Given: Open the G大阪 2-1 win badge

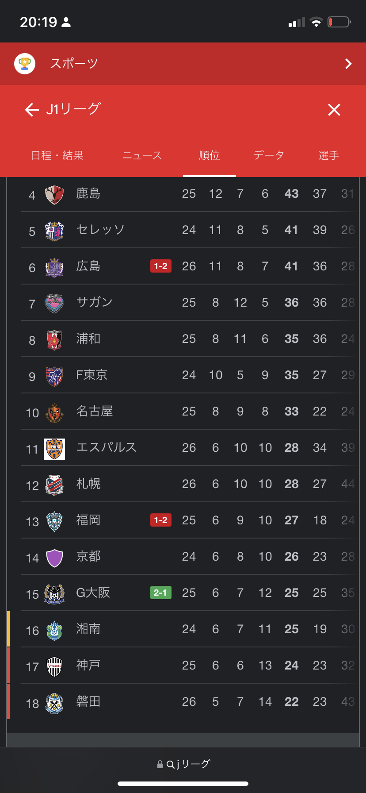Looking at the screenshot, I should coord(160,593).
